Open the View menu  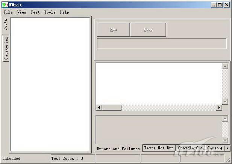21,12
